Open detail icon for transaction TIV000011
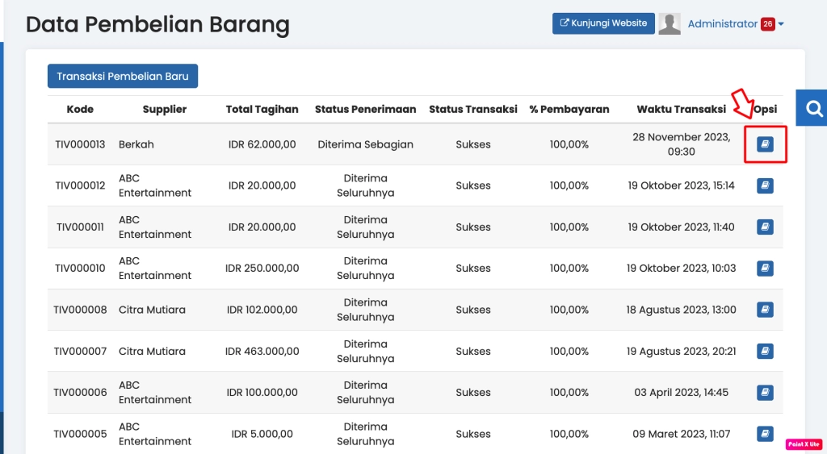 pos(765,227)
